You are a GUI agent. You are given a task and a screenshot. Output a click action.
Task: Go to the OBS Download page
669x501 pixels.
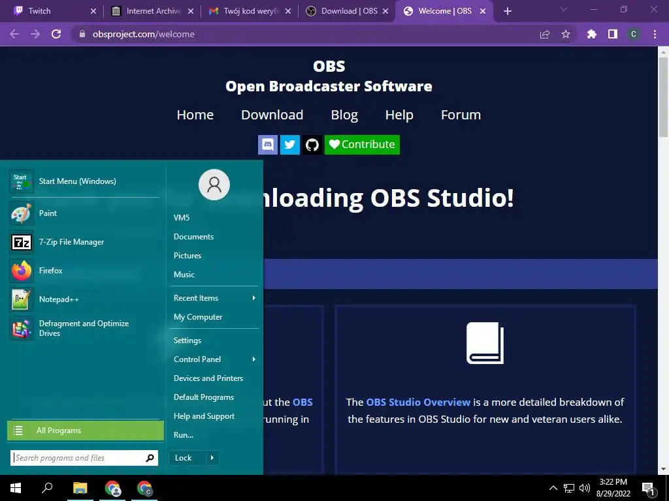[x=272, y=115]
